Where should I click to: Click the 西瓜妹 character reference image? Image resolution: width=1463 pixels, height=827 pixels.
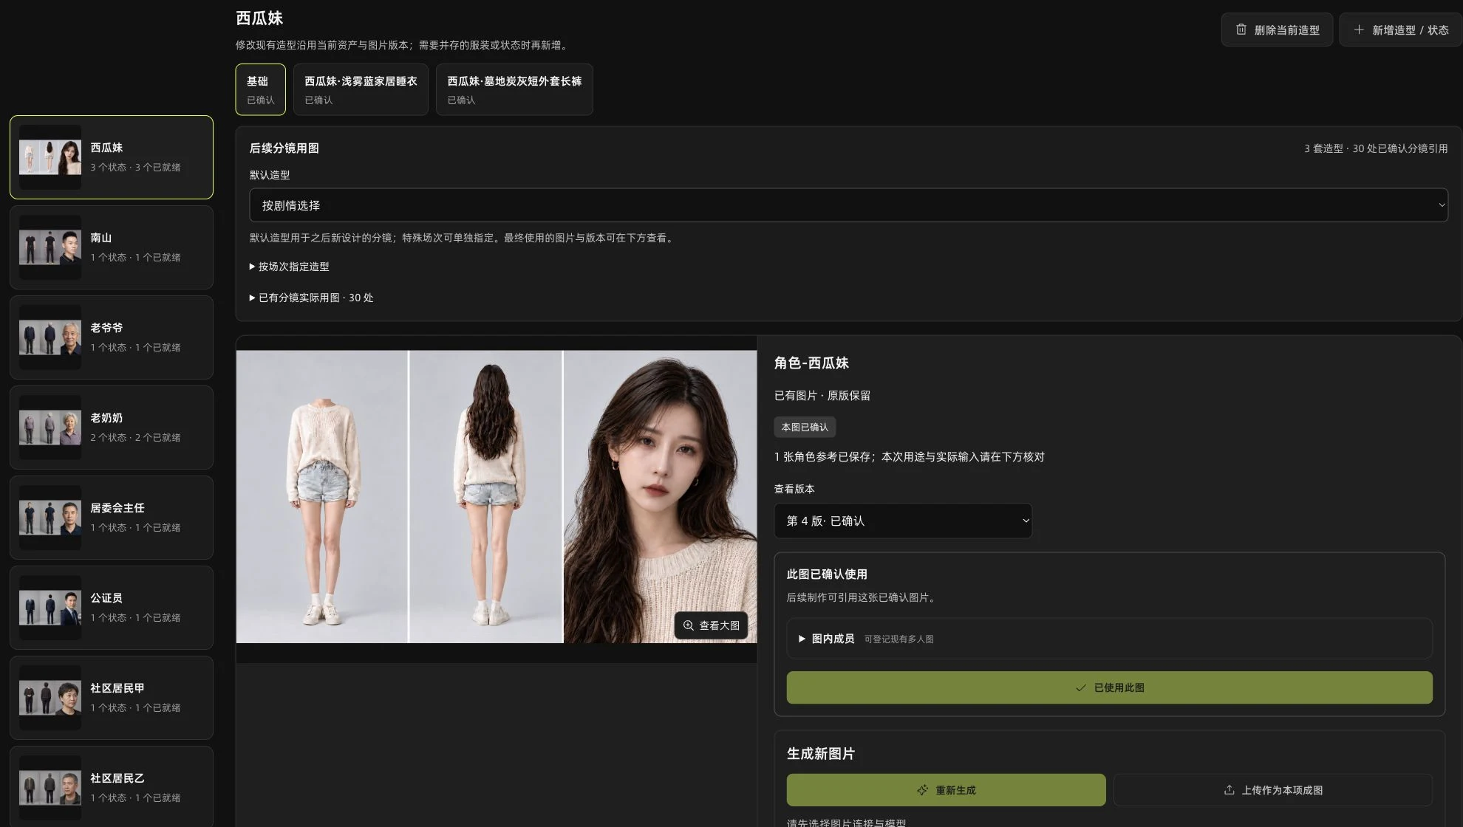click(x=497, y=496)
